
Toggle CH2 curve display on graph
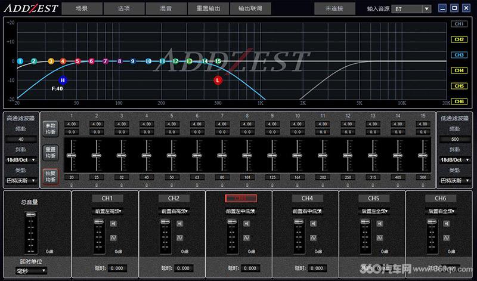[x=459, y=39]
